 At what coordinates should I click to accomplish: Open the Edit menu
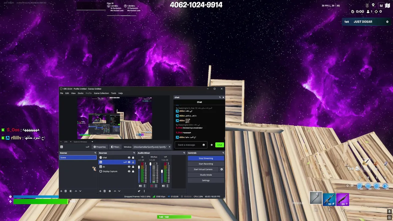(x=67, y=93)
